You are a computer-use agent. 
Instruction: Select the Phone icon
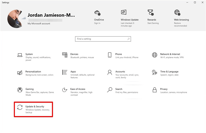pos(110,55)
